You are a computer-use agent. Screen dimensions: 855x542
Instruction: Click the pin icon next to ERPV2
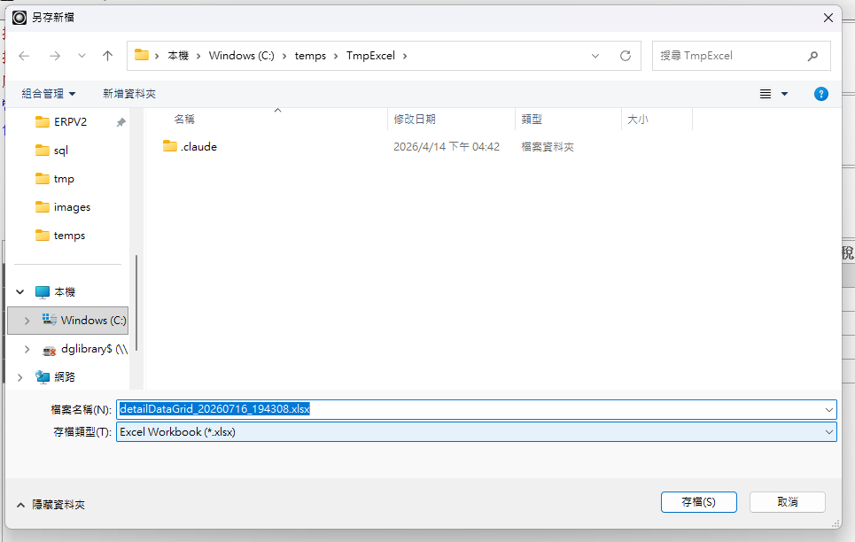pos(121,122)
